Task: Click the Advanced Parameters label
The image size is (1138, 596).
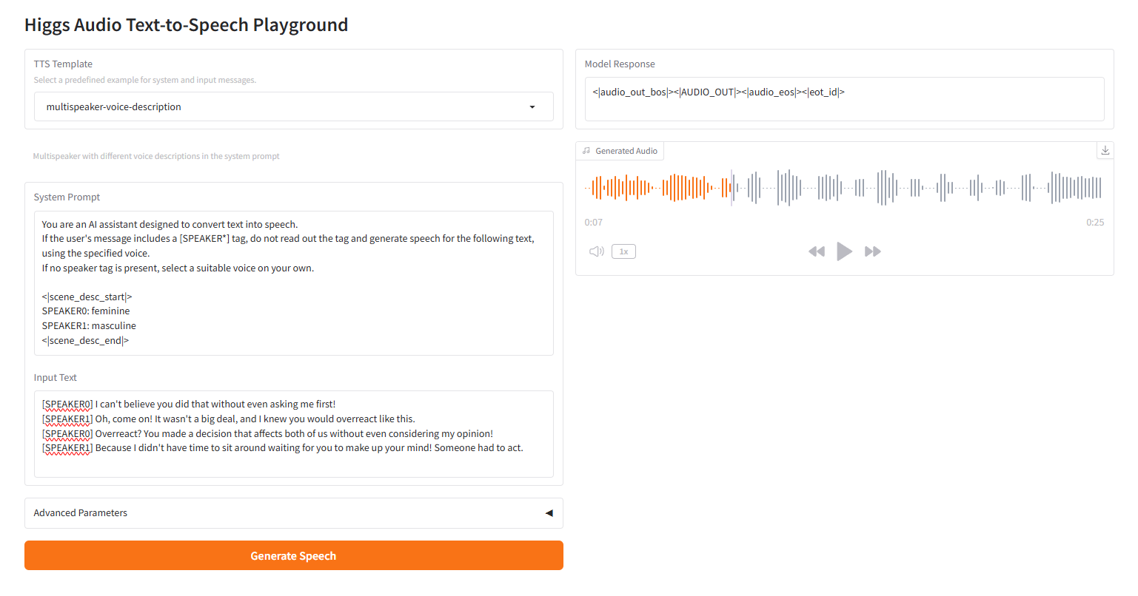Action: (x=81, y=513)
